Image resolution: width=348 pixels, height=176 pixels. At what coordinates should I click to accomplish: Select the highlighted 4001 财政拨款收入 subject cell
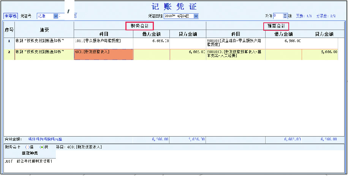point(104,55)
